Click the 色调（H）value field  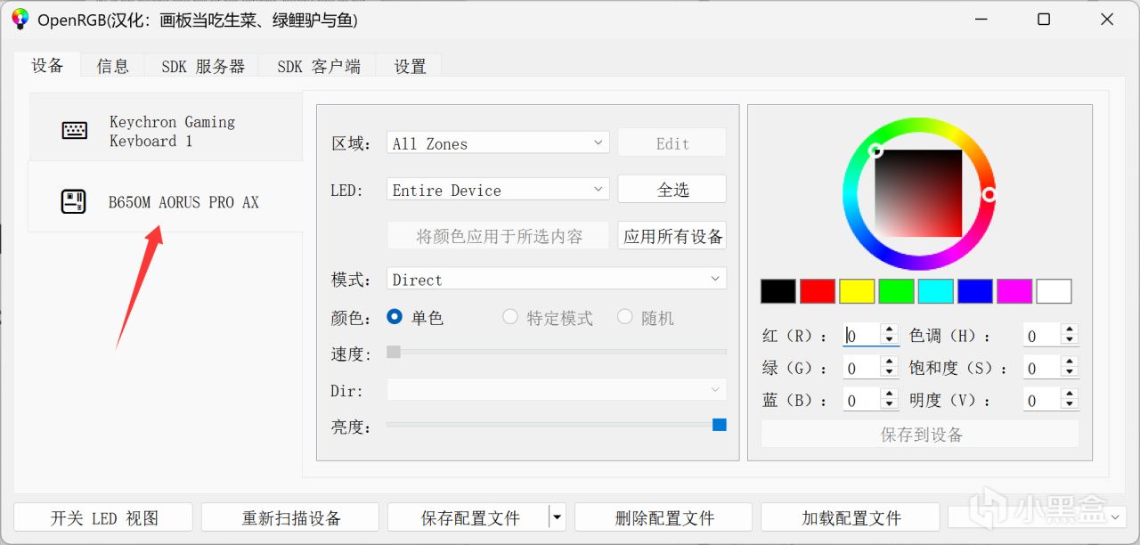click(1042, 336)
